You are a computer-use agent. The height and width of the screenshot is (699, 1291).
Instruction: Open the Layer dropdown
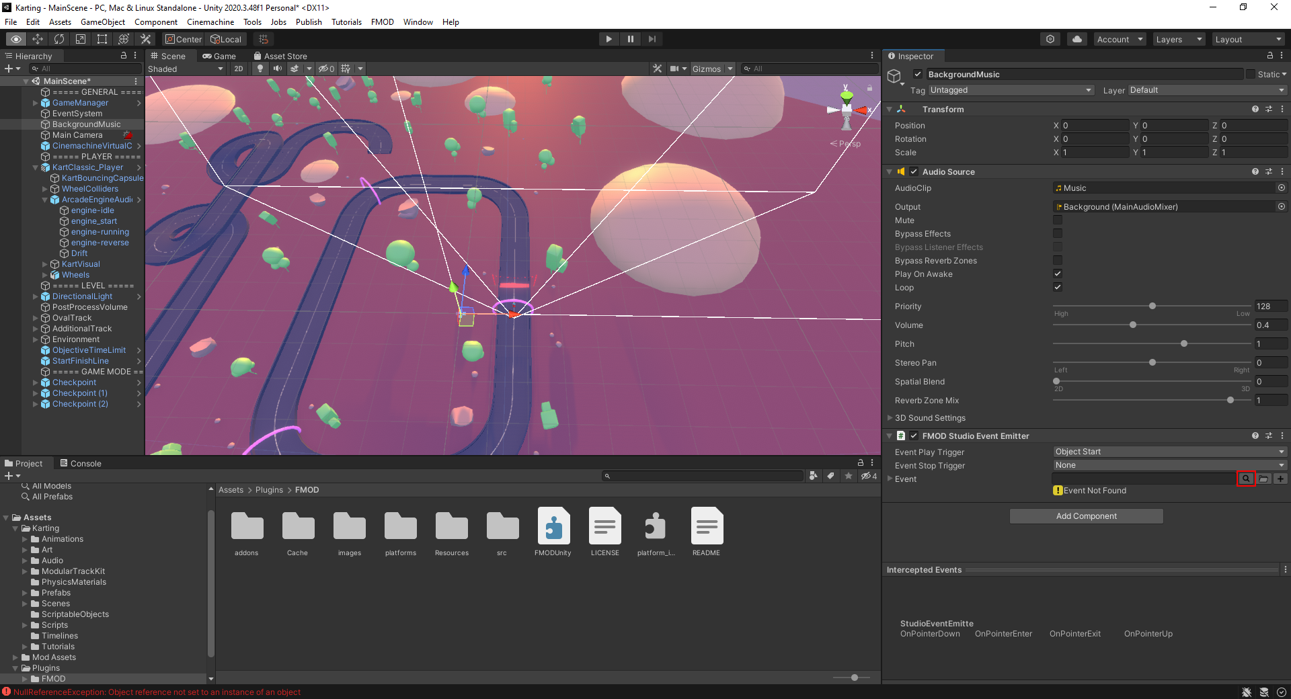tap(1207, 90)
